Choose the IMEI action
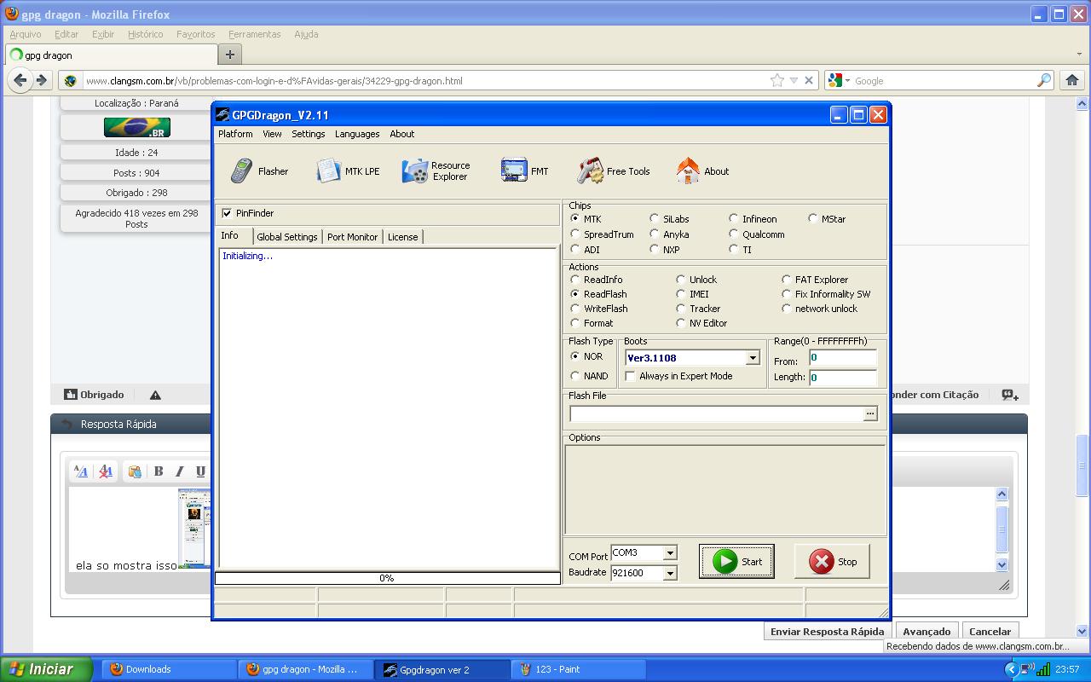Viewport: 1091px width, 682px height. click(681, 294)
